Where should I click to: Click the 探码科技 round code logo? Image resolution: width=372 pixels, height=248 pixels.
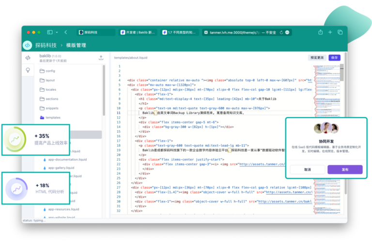tap(28, 45)
